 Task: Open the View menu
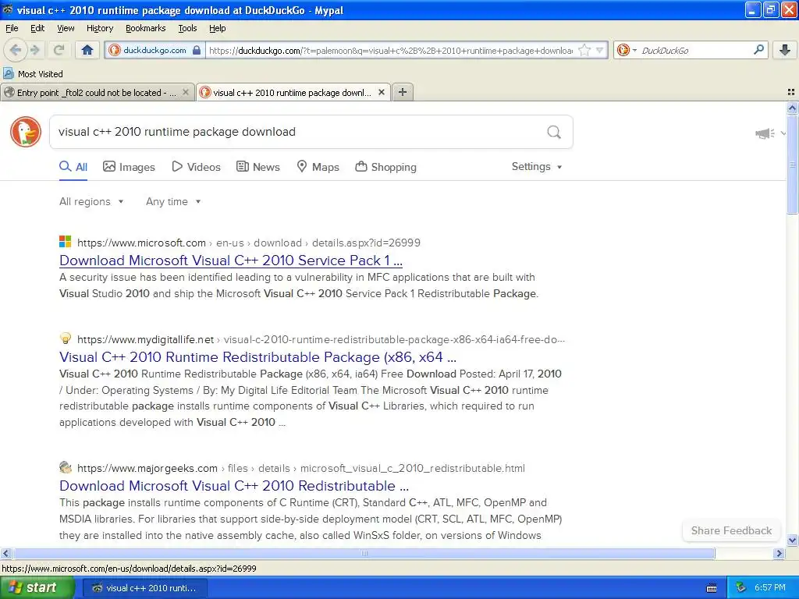(66, 28)
